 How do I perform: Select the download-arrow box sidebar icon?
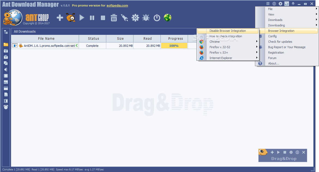pyautogui.click(x=6, y=57)
